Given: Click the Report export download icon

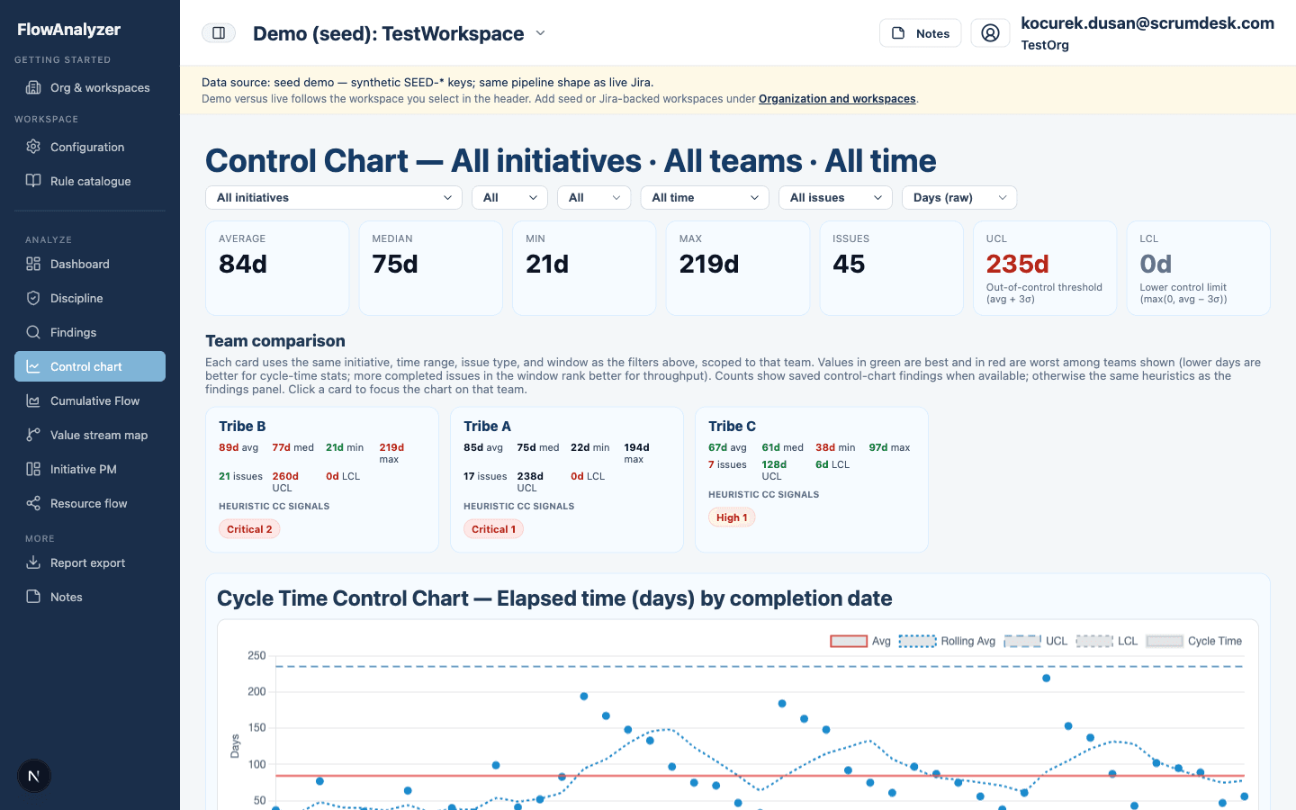Looking at the screenshot, I should pos(33,562).
